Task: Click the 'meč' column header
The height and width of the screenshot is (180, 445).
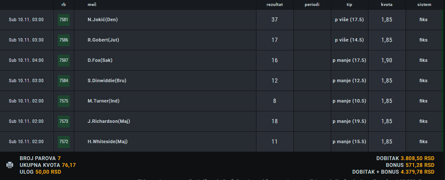Action: (92, 5)
